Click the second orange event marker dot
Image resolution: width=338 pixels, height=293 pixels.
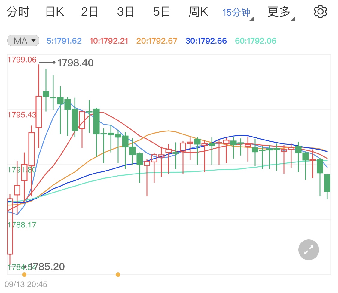coord(118,274)
